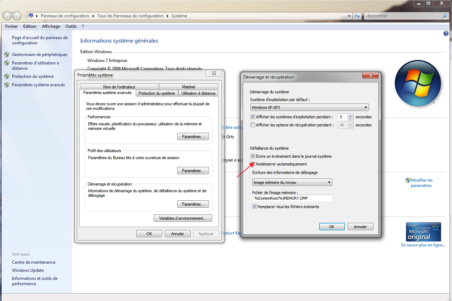The height and width of the screenshot is (301, 452).
Task: Open Paramètres under Démarrage et récupération group
Action: point(193,204)
